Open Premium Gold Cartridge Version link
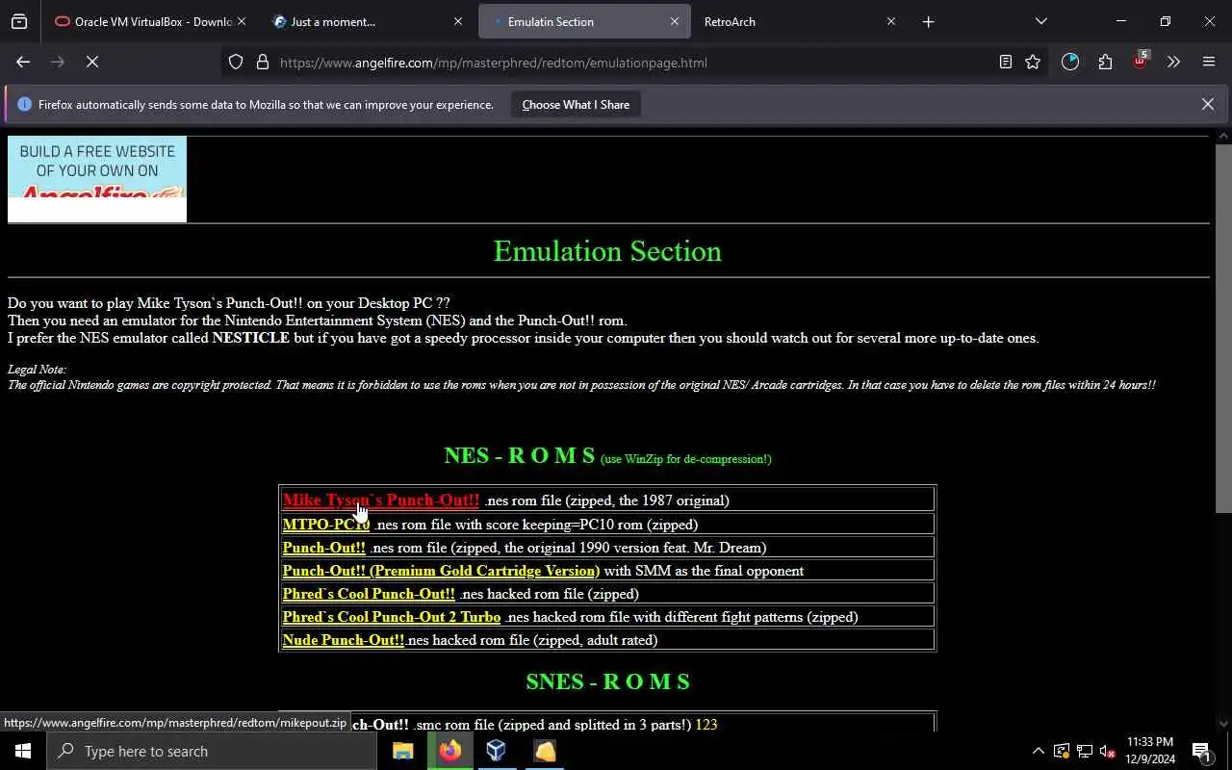 [441, 570]
